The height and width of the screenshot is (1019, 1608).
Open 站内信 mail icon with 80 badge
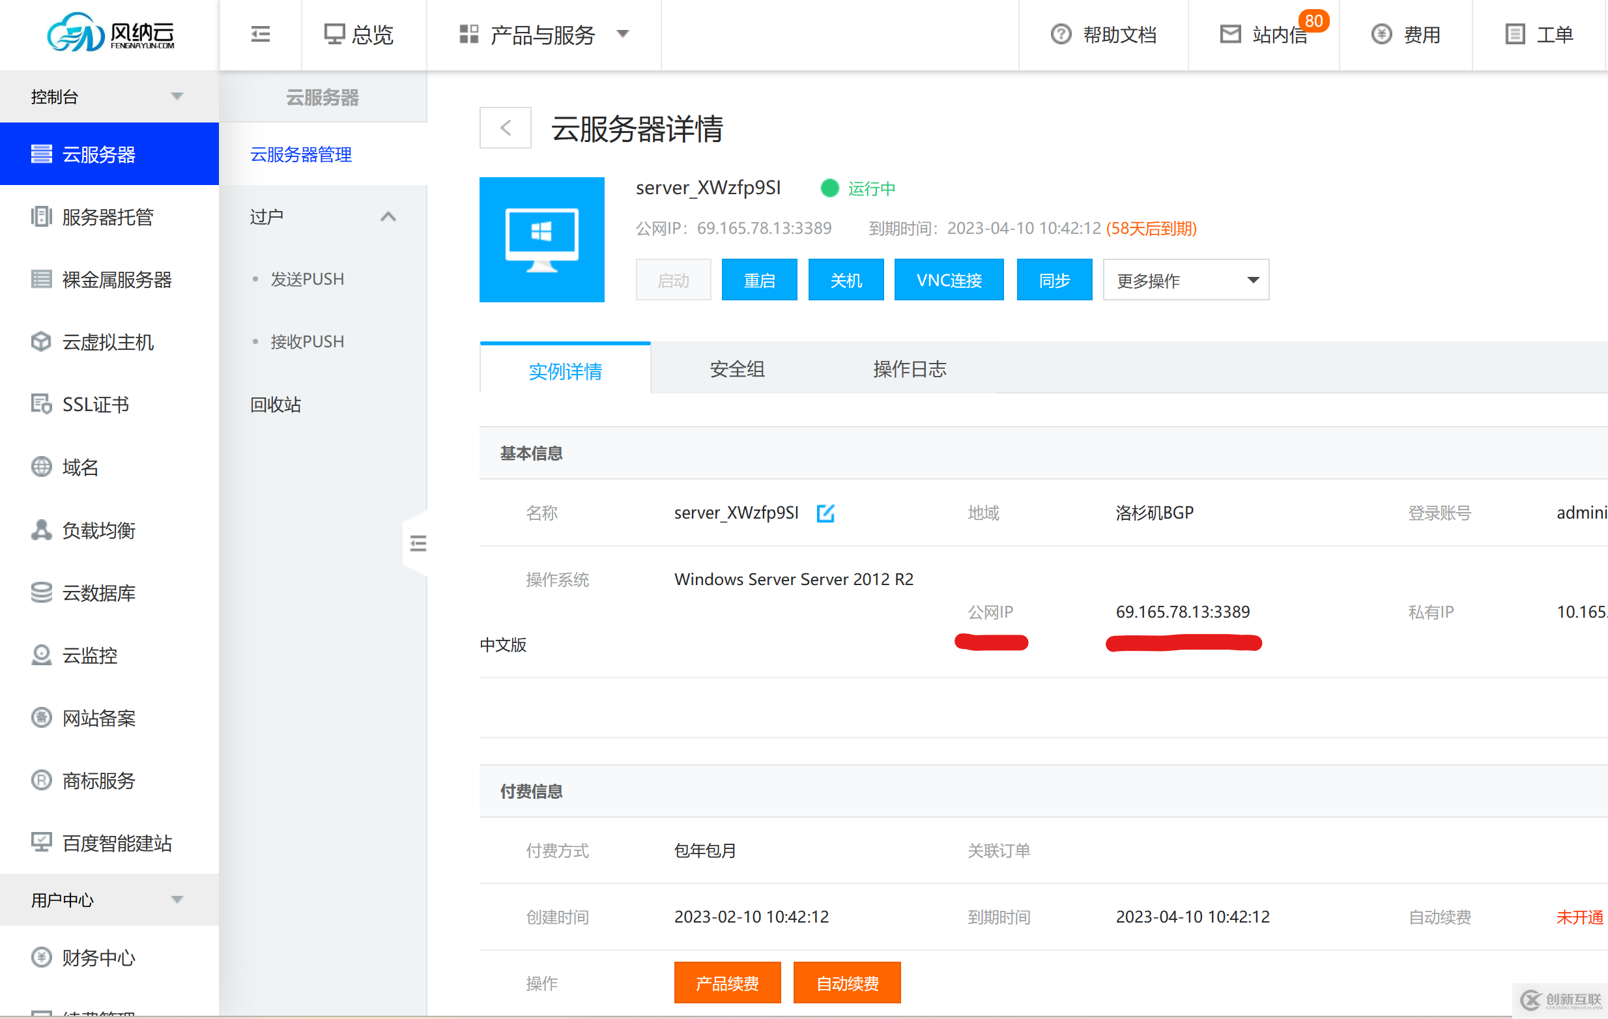(1230, 34)
